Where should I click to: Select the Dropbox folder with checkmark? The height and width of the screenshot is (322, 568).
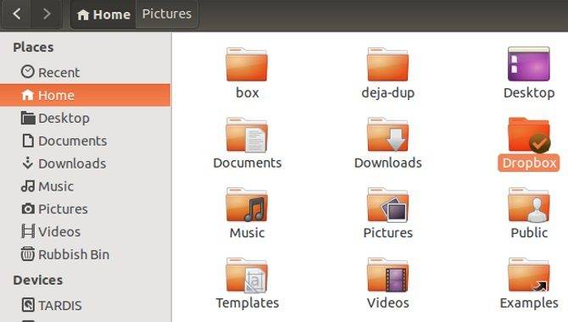(x=529, y=135)
